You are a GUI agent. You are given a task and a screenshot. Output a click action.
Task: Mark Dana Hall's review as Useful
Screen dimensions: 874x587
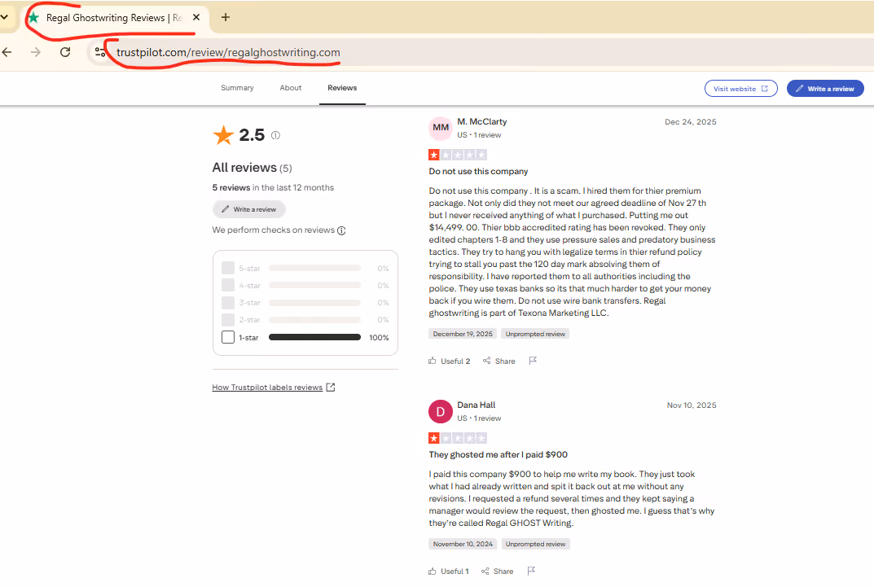tap(449, 571)
